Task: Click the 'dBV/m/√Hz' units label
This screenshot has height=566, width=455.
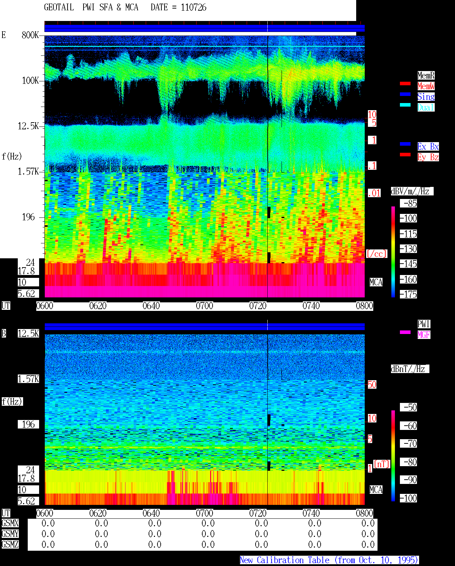Action: 412,191
